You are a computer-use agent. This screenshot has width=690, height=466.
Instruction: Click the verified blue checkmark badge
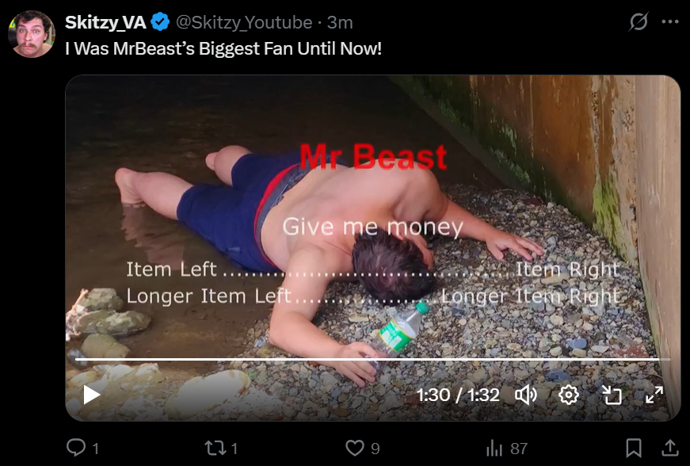click(x=160, y=22)
